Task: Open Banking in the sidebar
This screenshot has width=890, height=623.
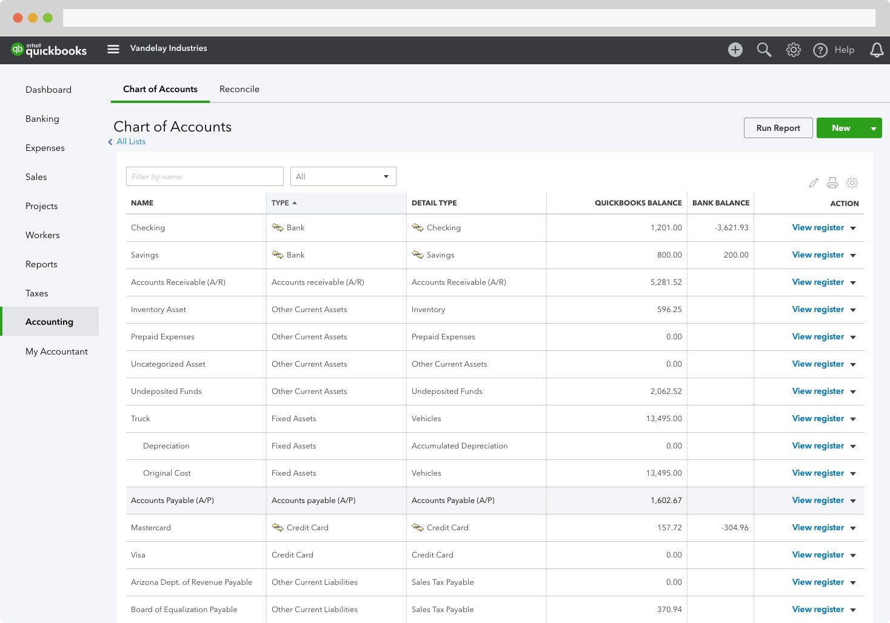Action: (x=42, y=119)
